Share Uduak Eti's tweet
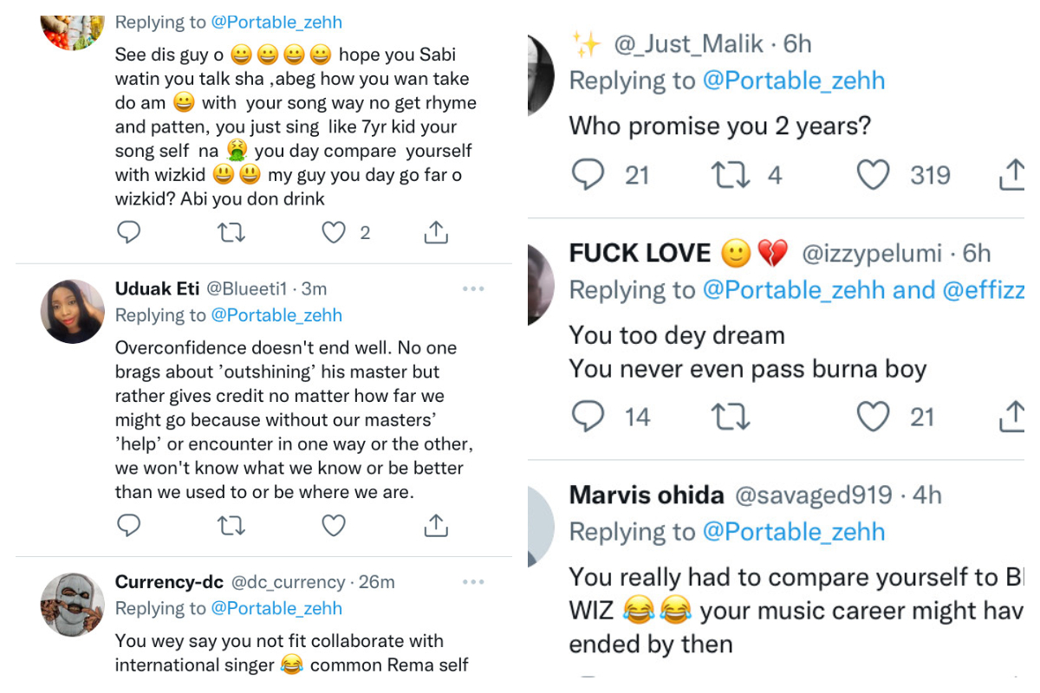Viewport: 1040px width, 693px height. [435, 526]
